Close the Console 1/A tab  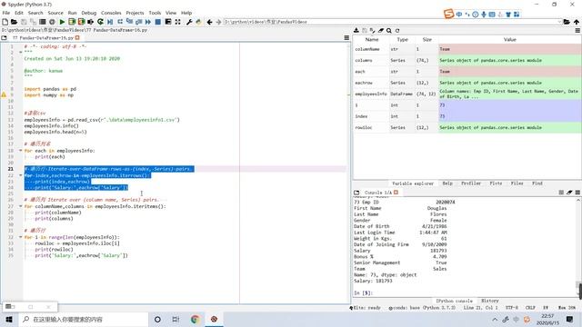[x=396, y=193]
